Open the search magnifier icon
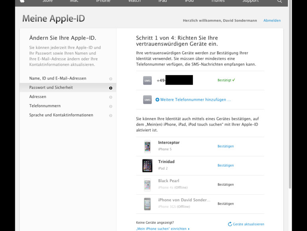 pyautogui.click(x=279, y=1)
